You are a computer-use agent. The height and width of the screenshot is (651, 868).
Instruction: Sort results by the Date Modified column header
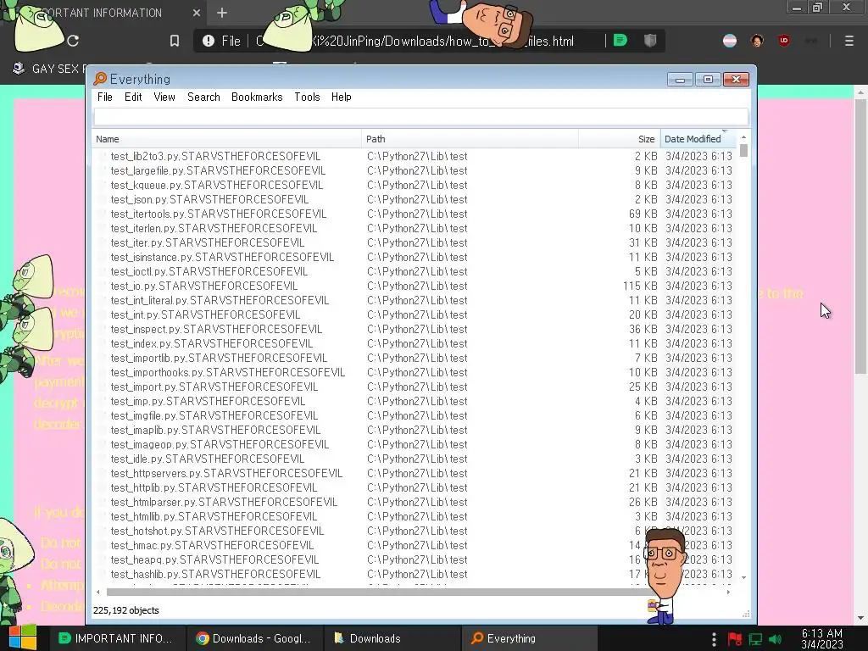(x=698, y=139)
